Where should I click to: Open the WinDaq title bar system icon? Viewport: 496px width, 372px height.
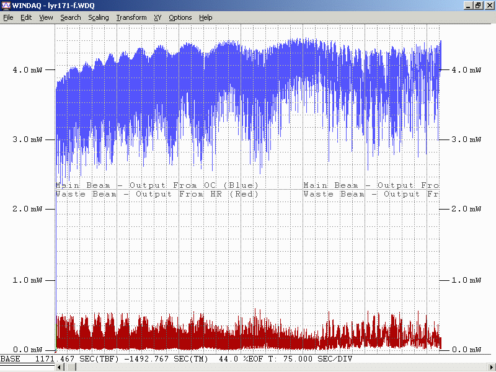point(6,6)
